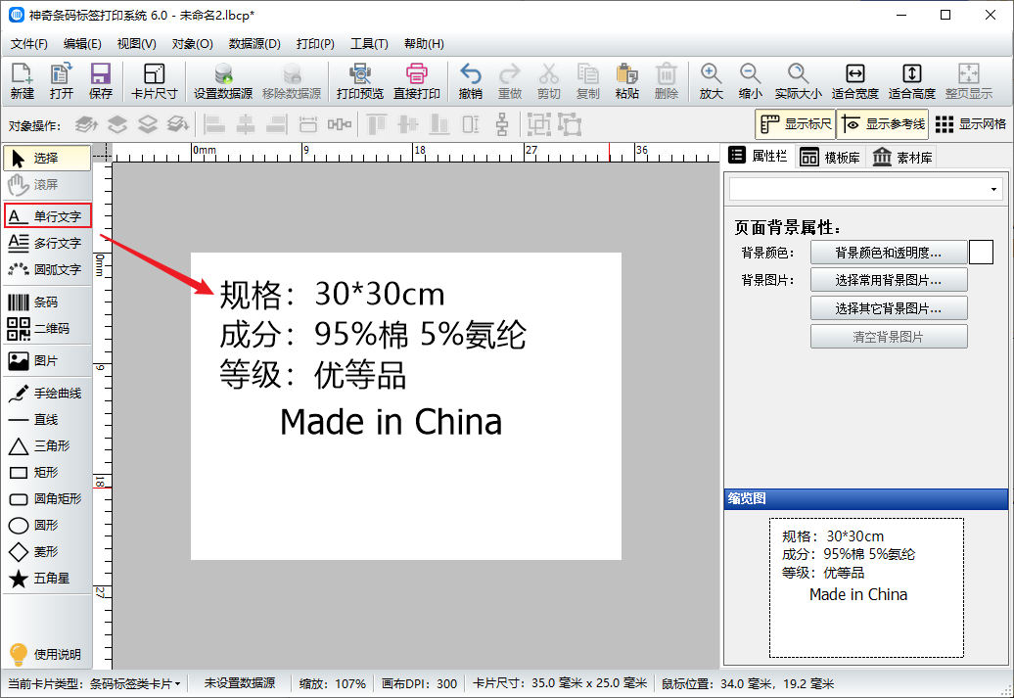
Task: Switch to the 素材库 tab
Action: click(x=901, y=158)
